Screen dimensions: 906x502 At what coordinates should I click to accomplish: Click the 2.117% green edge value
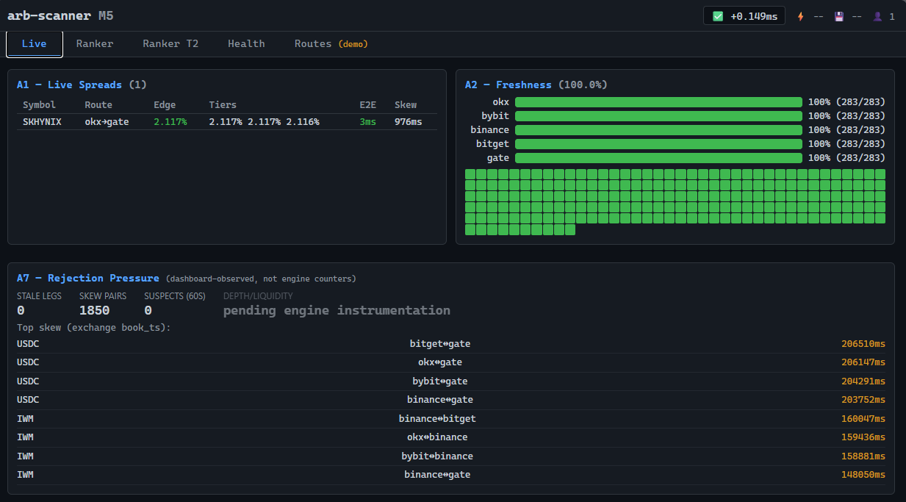pos(170,122)
